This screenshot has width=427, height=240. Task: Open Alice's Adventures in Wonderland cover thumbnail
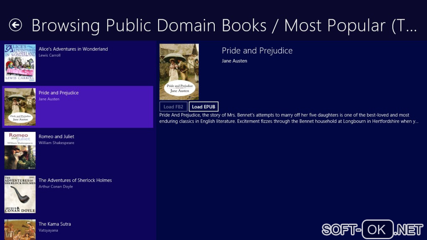coord(20,63)
